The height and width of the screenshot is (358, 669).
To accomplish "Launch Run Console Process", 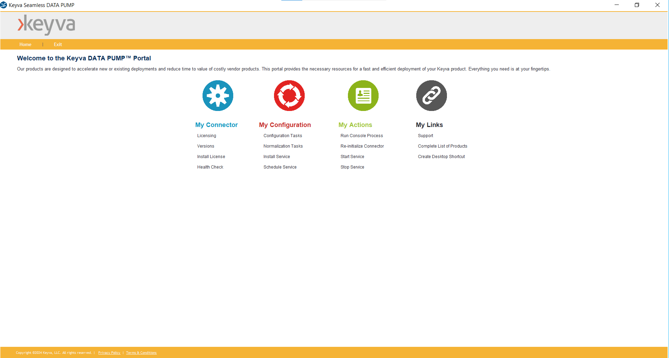I will [x=362, y=136].
